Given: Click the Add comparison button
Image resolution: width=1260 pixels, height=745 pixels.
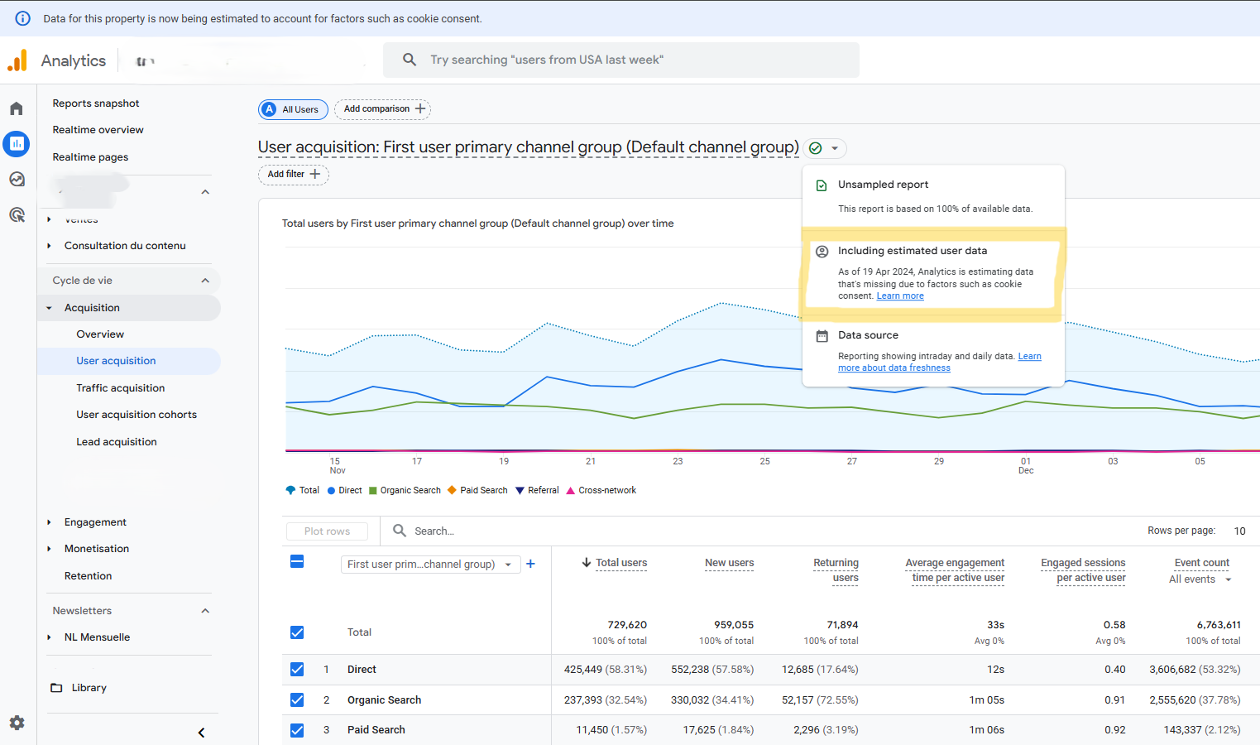Looking at the screenshot, I should coord(382,109).
